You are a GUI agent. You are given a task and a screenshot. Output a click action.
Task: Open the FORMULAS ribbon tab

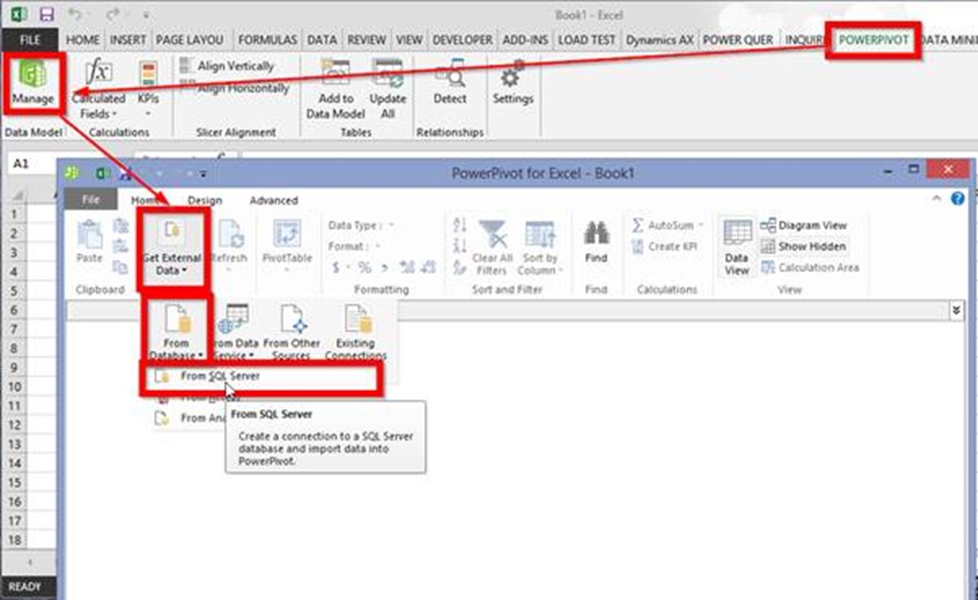[x=267, y=40]
